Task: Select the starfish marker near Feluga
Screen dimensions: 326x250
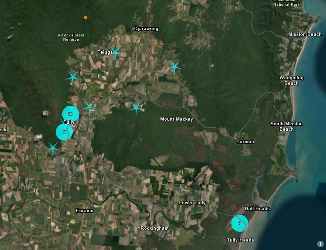Action: (116, 52)
